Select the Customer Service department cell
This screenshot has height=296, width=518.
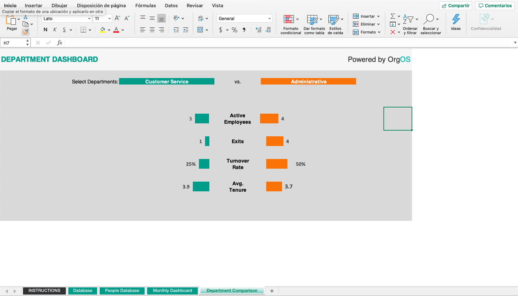(167, 82)
